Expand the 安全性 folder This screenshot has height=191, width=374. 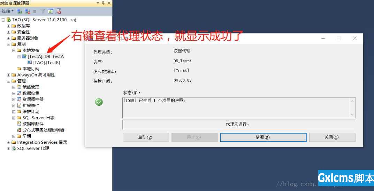coord(8,32)
